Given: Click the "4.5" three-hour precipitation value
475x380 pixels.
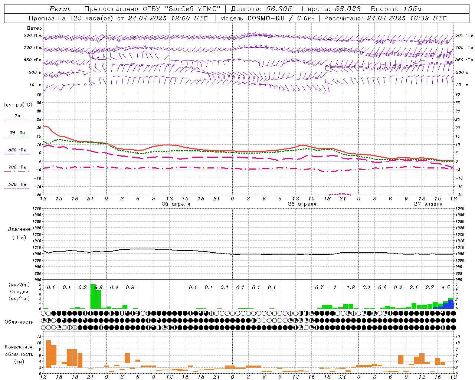Looking at the screenshot, I should coord(445,287).
